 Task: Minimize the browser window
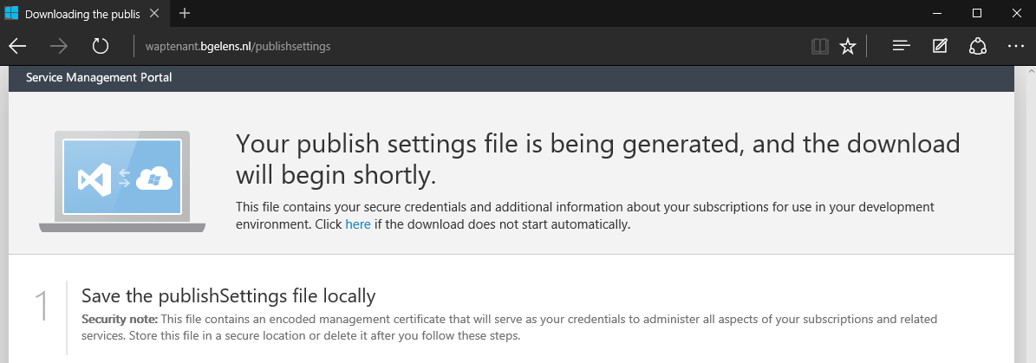point(937,14)
